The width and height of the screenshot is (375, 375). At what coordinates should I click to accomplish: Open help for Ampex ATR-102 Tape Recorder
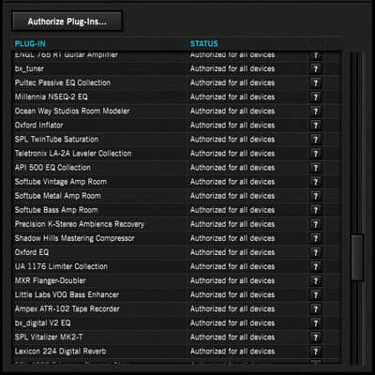[x=316, y=309]
